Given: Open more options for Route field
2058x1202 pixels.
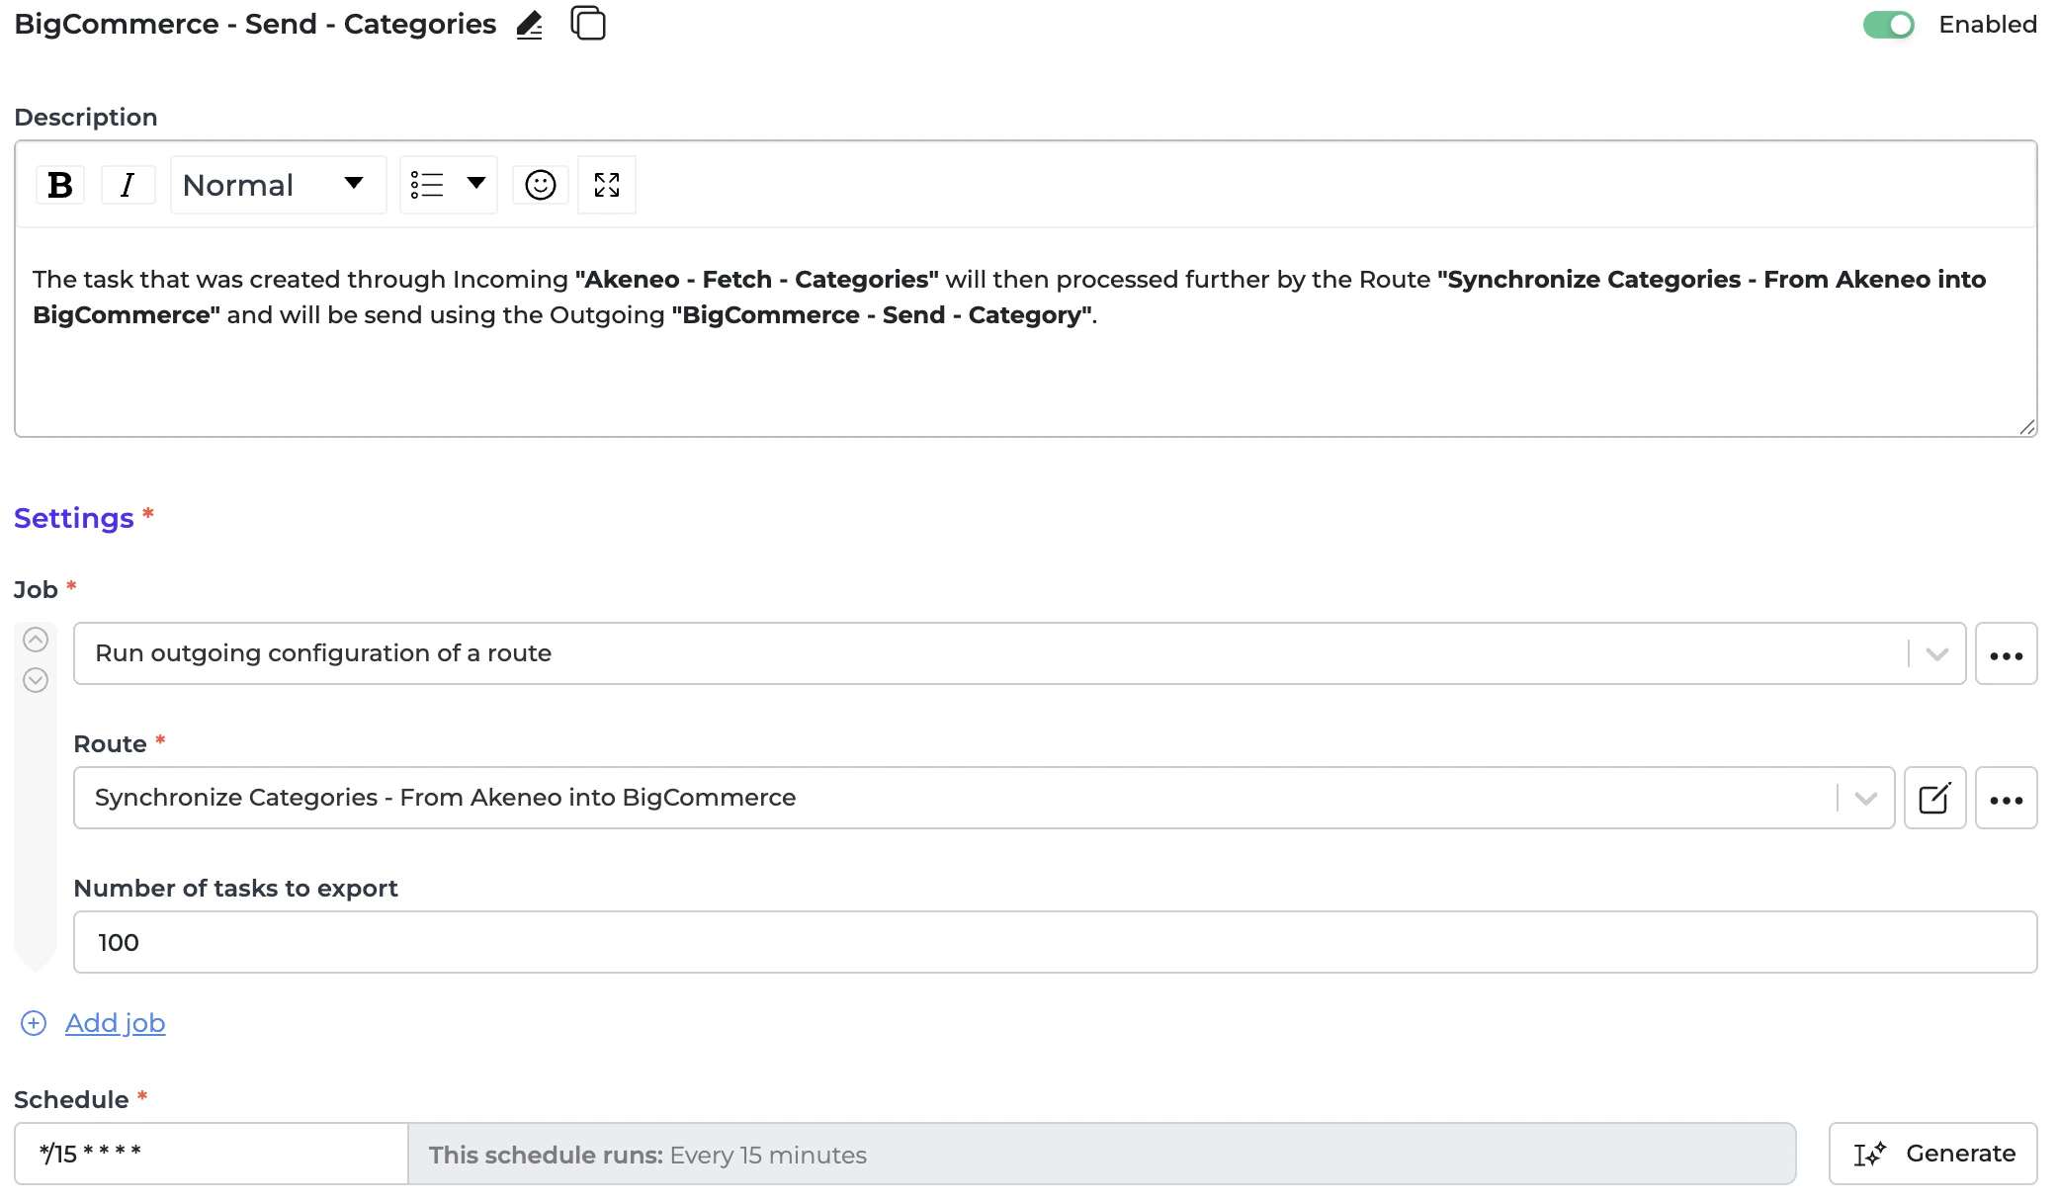Looking at the screenshot, I should coord(2006,799).
